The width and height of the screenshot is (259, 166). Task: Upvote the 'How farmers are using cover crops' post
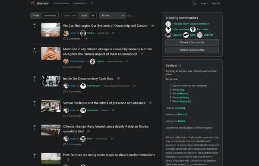click(x=35, y=154)
